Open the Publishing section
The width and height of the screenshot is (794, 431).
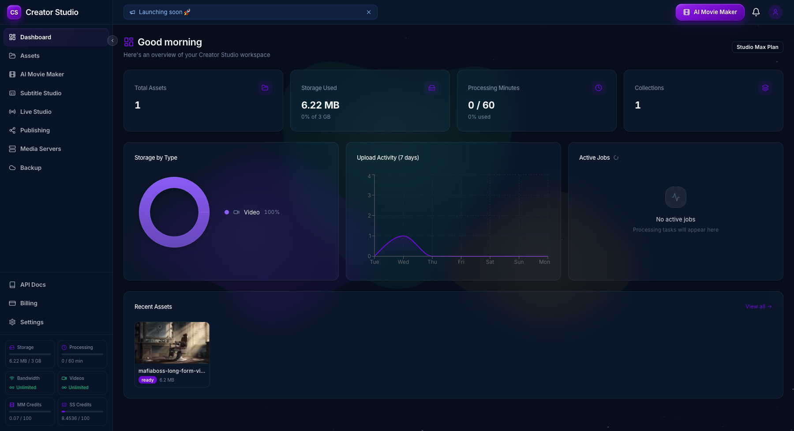35,130
